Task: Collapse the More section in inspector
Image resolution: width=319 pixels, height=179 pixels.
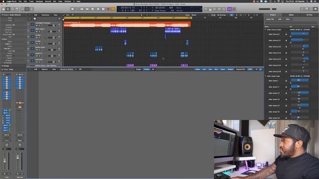Action: click(x=2, y=39)
